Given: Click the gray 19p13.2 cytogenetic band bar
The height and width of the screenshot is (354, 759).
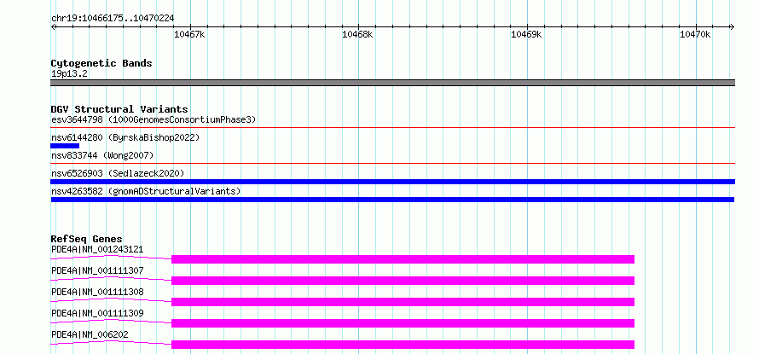Looking at the screenshot, I should 392,83.
